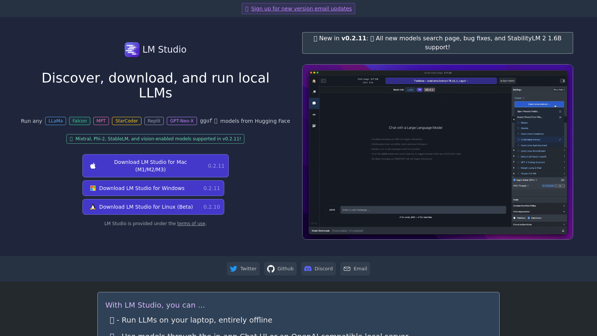Viewport: 597px width, 336px height.
Task: Select the CodeLlama OpenAssistant preset
Action: (x=539, y=145)
